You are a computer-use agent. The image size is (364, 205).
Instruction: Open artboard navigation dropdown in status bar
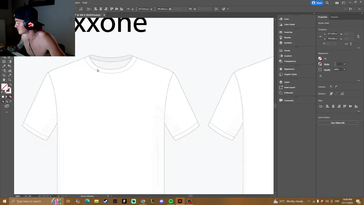(x=59, y=196)
